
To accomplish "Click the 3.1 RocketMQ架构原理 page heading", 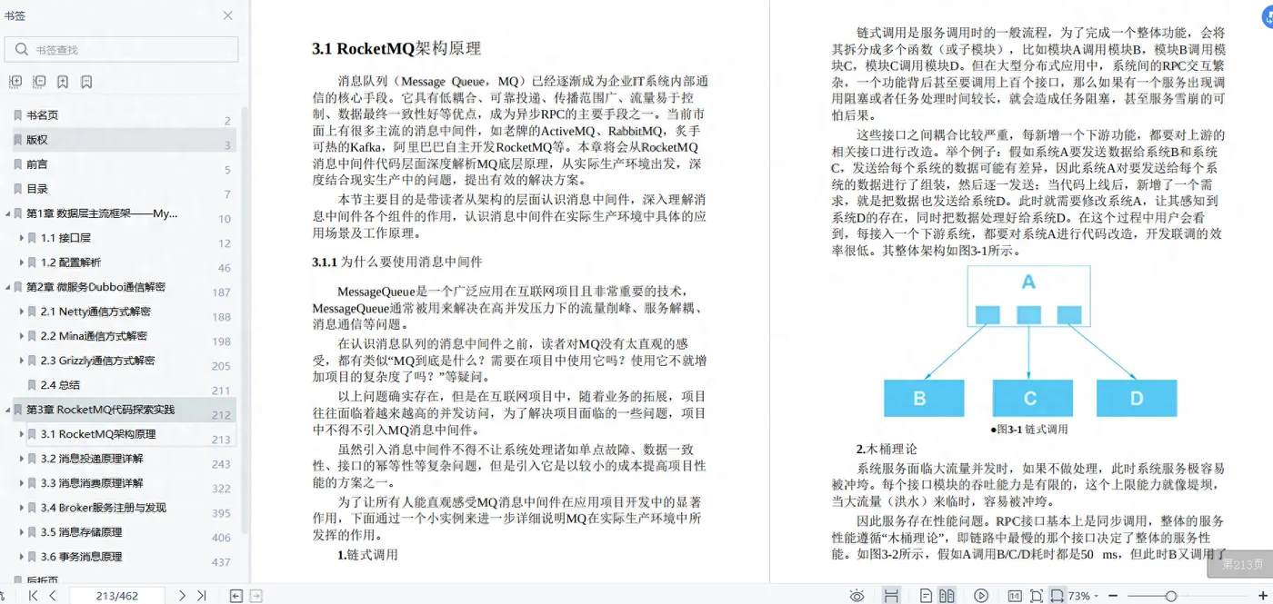I will tap(396, 49).
